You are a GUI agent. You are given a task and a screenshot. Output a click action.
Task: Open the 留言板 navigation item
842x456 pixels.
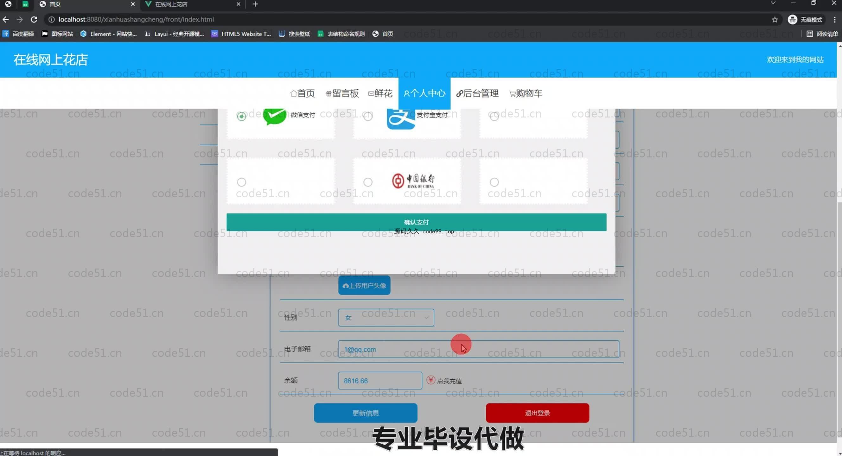click(342, 93)
